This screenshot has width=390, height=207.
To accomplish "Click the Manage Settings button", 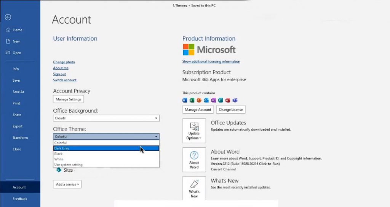I will [69, 99].
